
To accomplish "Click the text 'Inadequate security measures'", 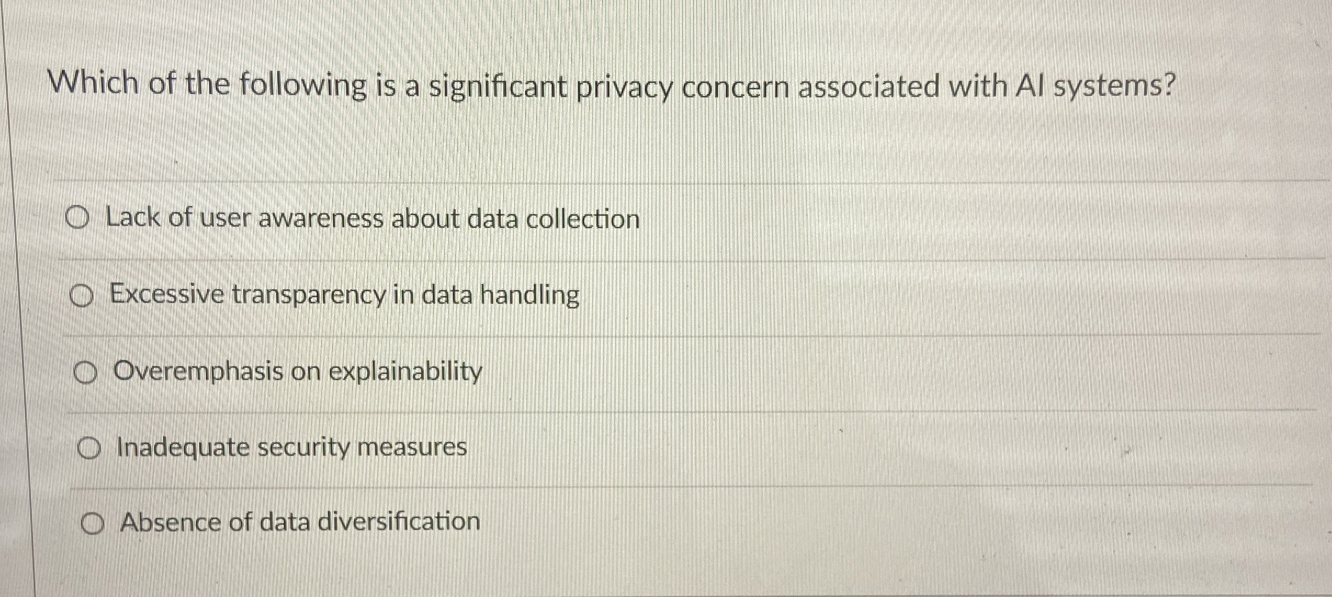I will tap(291, 447).
